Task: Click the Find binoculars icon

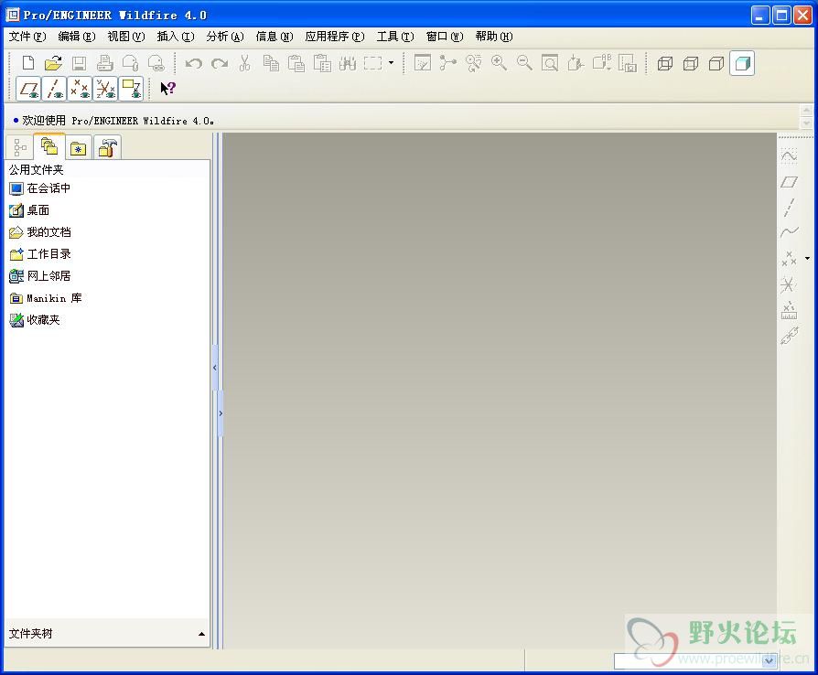Action: (348, 63)
